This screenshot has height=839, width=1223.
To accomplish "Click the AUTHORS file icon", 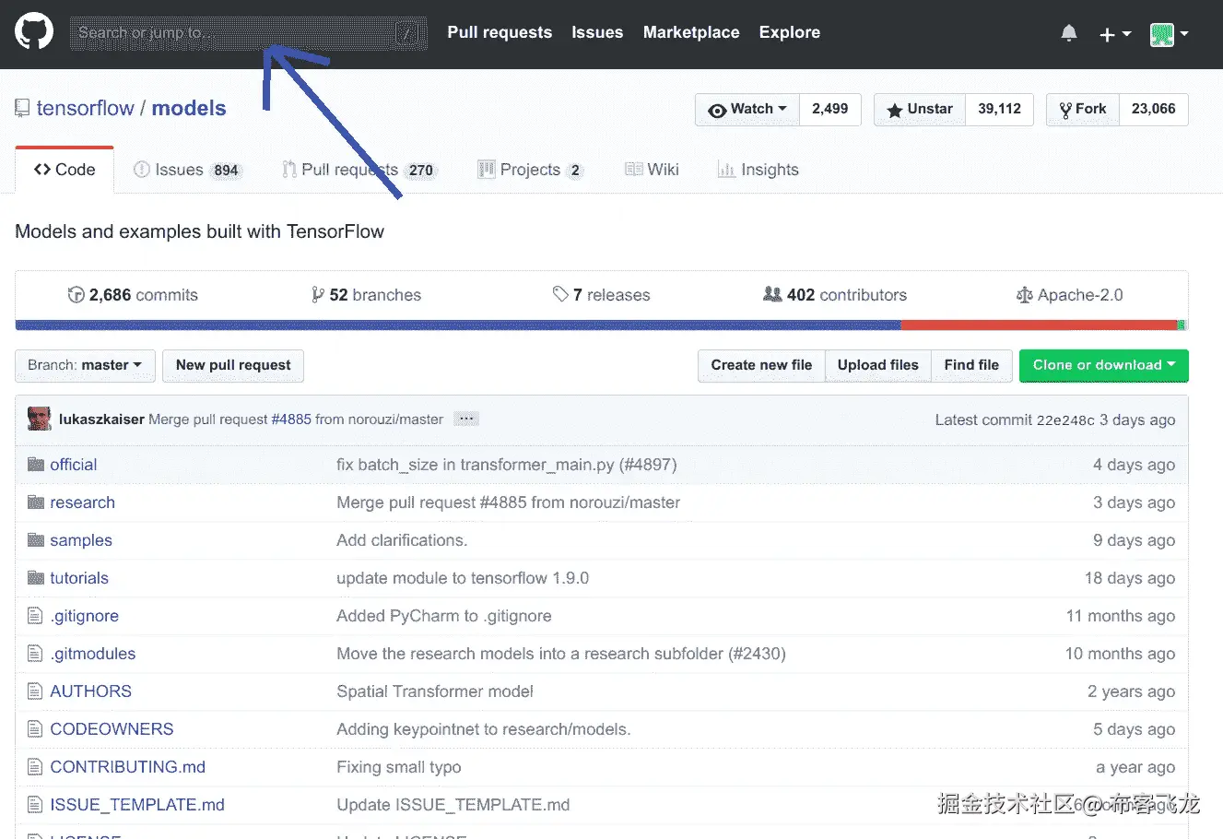I will pos(35,691).
